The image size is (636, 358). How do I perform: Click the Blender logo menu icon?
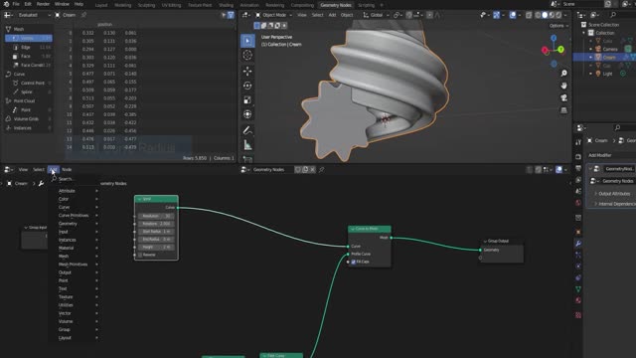6,4
